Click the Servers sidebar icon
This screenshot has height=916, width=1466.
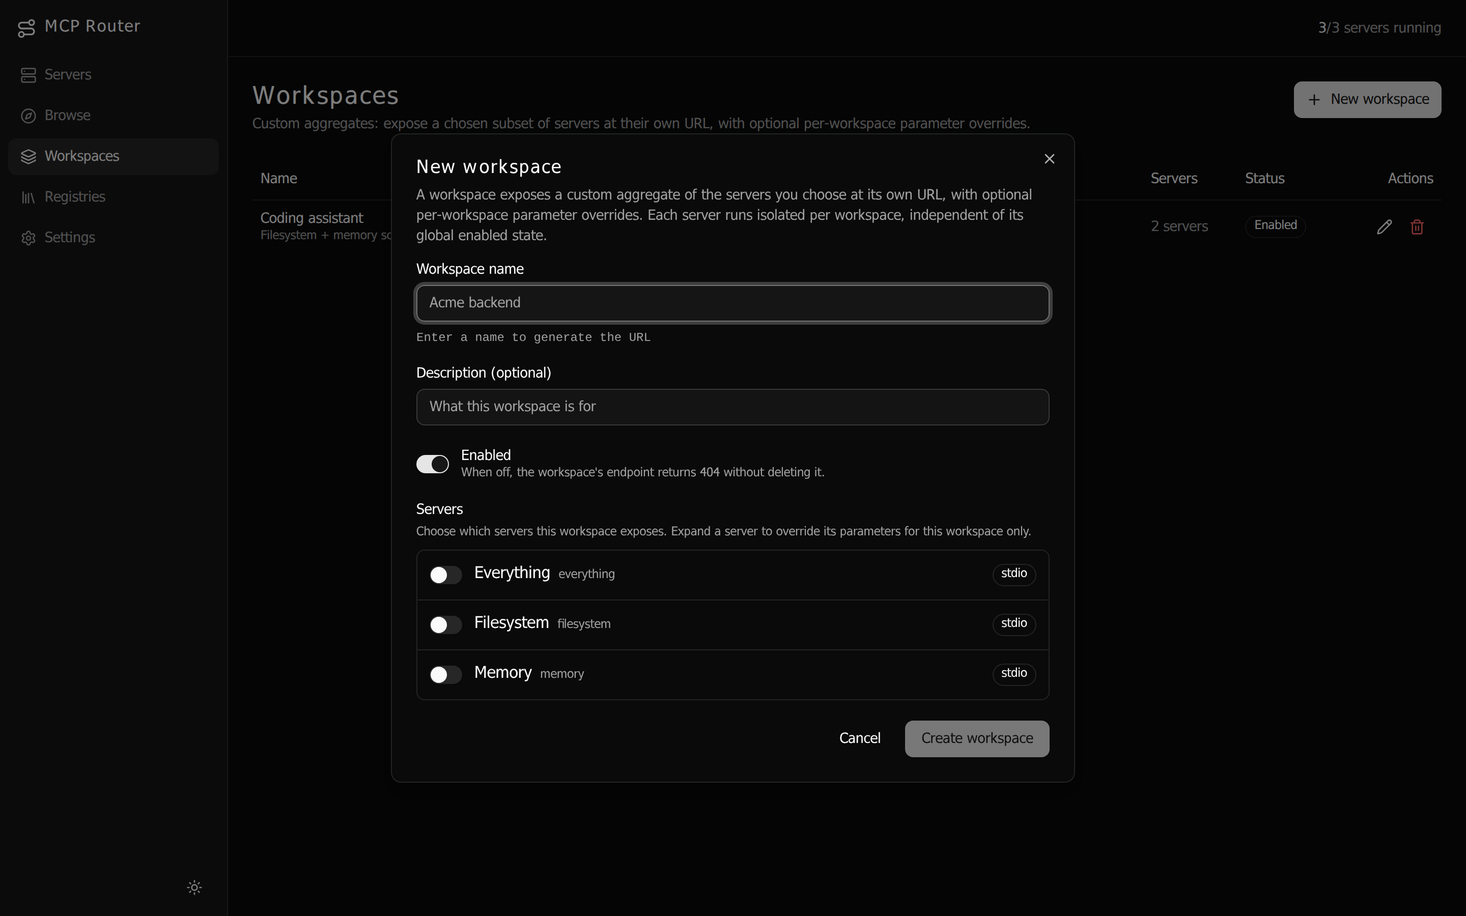point(29,75)
